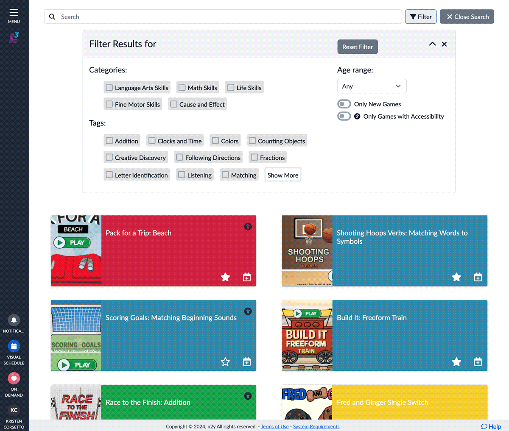Screen dimensions: 509x431
Task: Favorite star for Pack for a Trip: Beach
Action: 225,277
